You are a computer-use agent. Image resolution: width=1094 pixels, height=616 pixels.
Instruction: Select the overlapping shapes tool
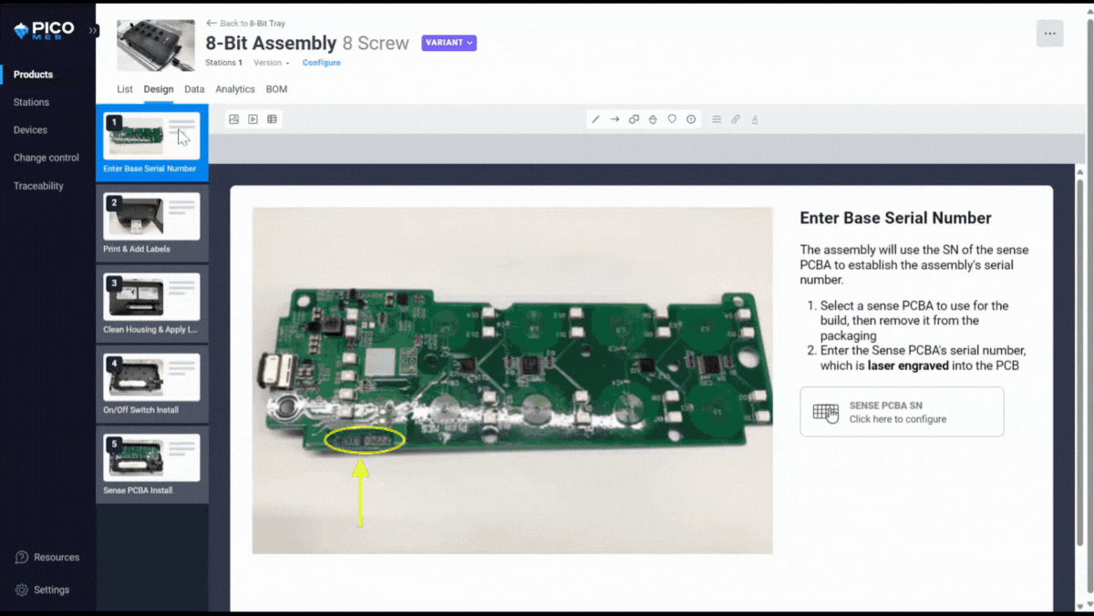[634, 119]
